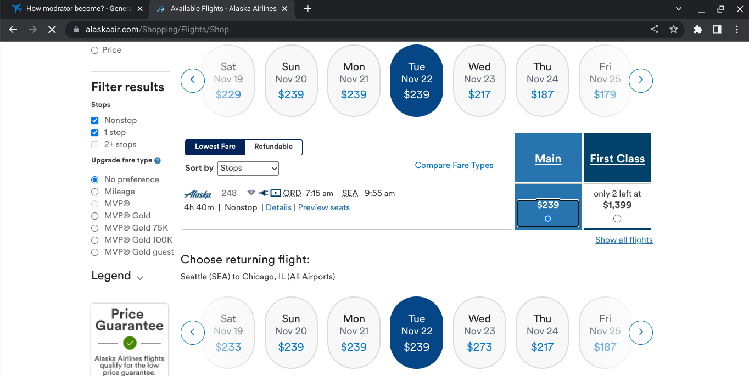The image size is (749, 376).
Task: Open the tab search chevron in title bar
Action: 679,9
